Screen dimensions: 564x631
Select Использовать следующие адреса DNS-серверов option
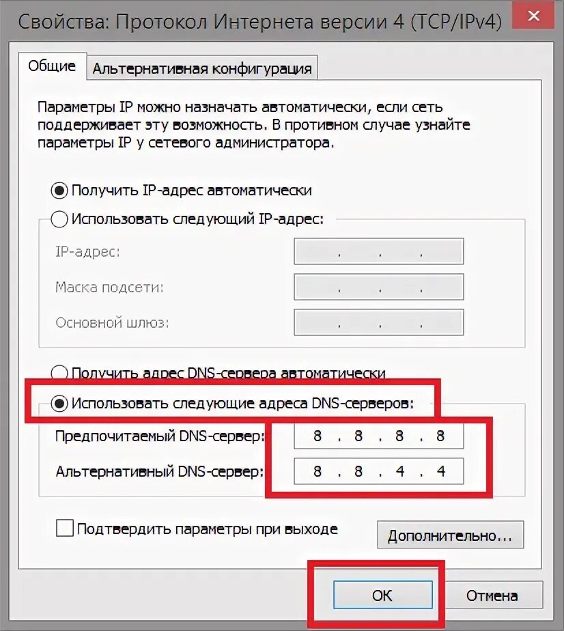click(x=59, y=403)
